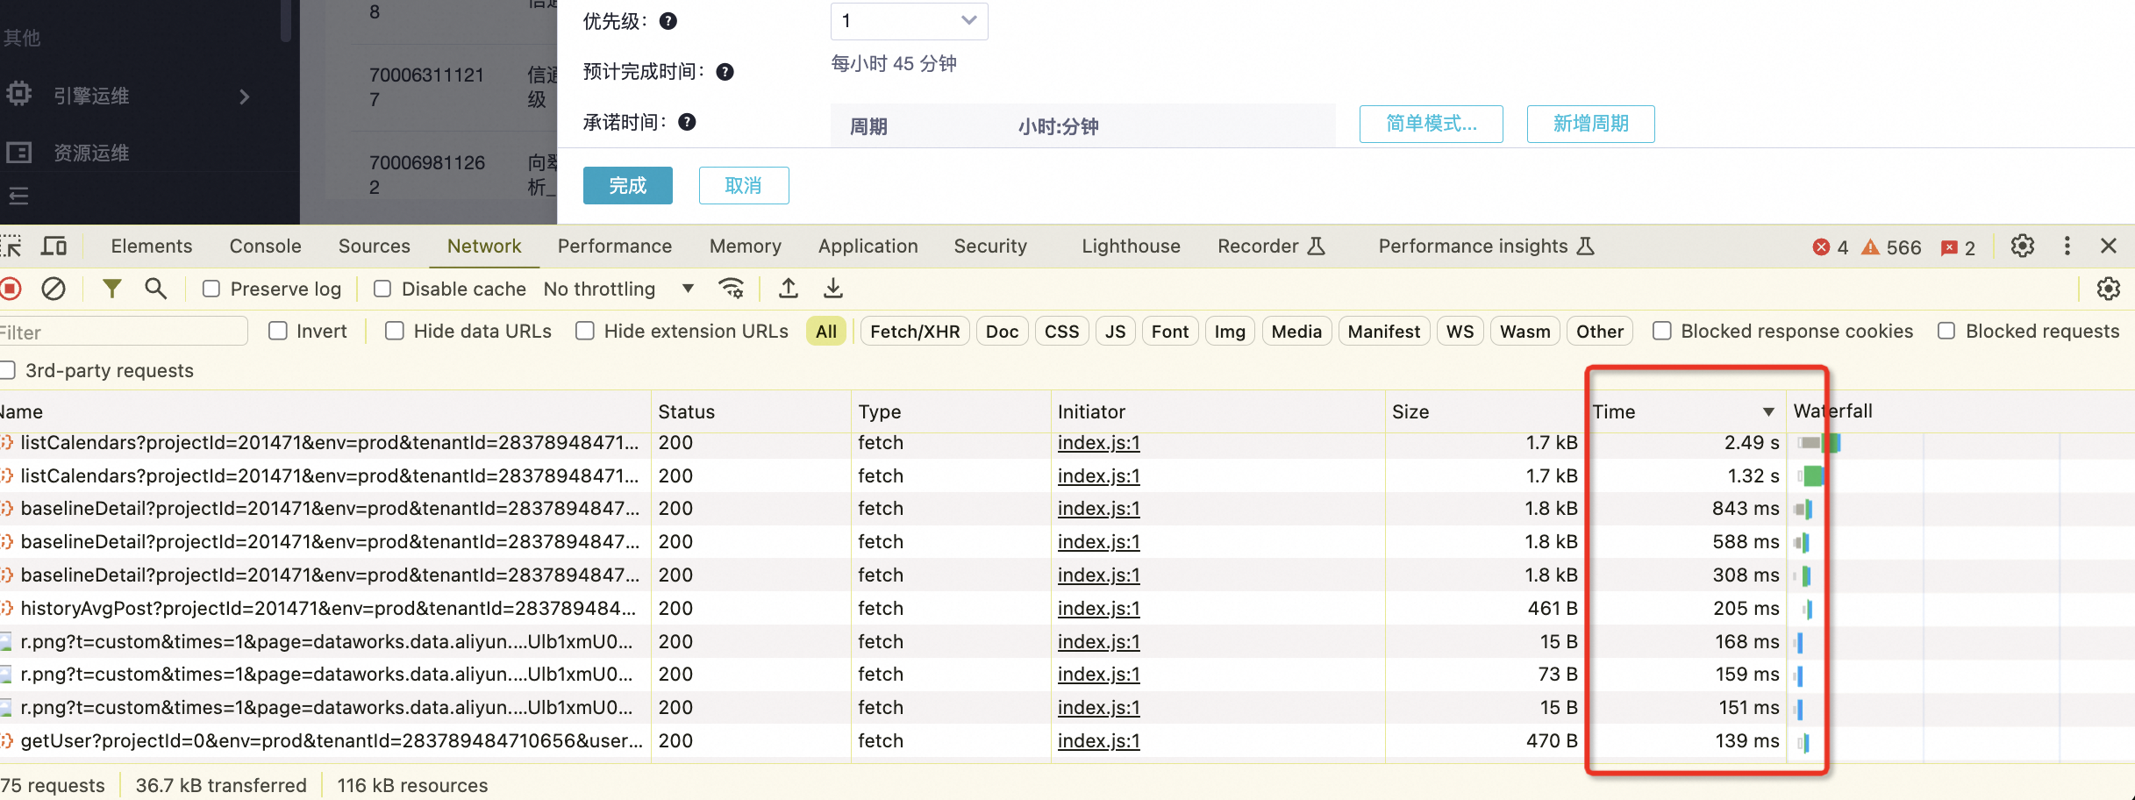Open the Sources tab
The width and height of the screenshot is (2135, 800).
click(375, 246)
